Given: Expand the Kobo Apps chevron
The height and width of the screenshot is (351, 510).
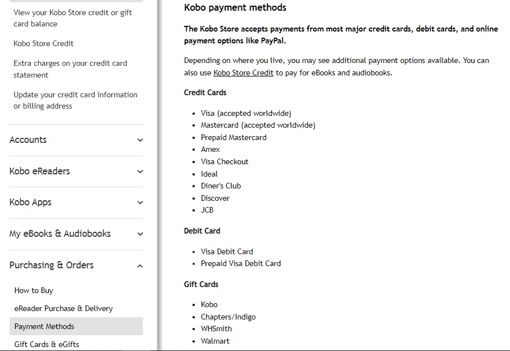Looking at the screenshot, I should pos(140,202).
